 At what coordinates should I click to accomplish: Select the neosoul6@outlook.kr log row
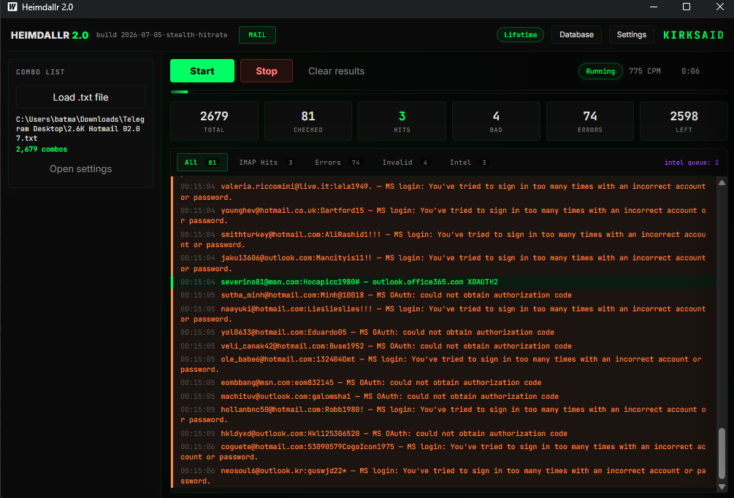tap(444, 476)
